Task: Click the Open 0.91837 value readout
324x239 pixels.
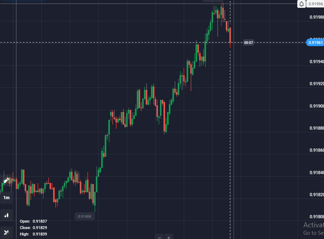Action: [x=33, y=221]
